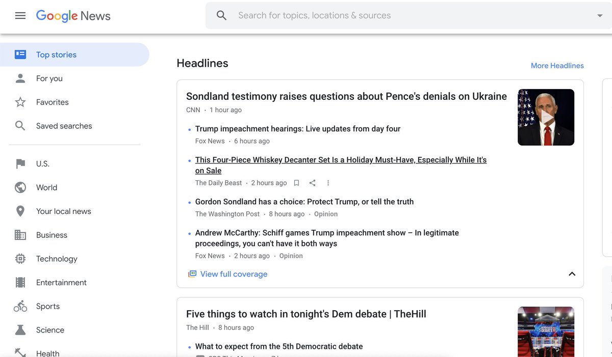Click the Sports bicycle icon

point(20,306)
